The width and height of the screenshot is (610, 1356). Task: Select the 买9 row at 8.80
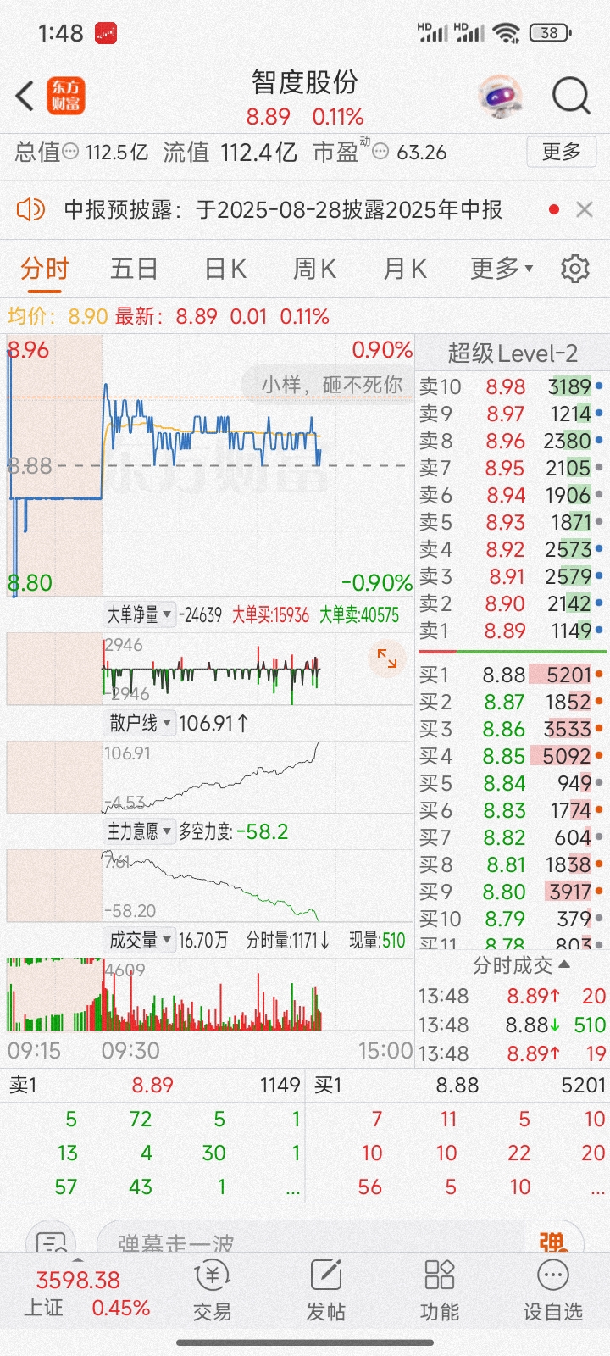point(512,892)
